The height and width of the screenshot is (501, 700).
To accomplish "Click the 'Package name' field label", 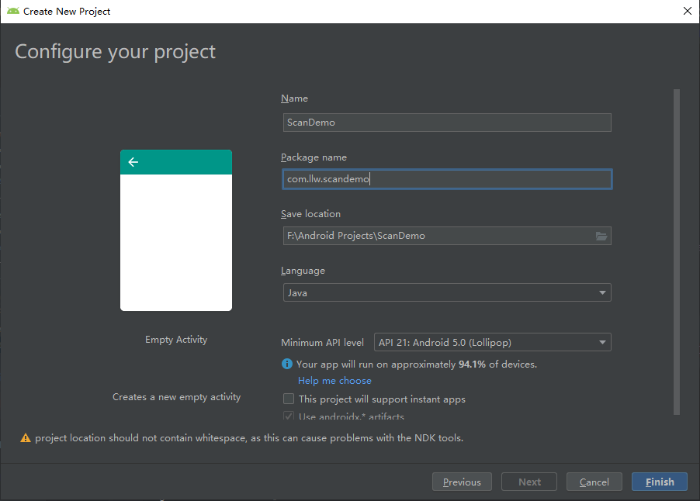I will tap(314, 157).
